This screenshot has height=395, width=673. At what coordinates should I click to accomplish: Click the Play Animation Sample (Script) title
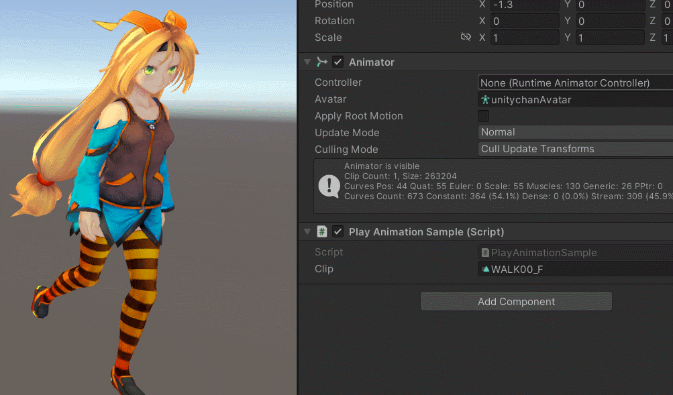tap(426, 232)
